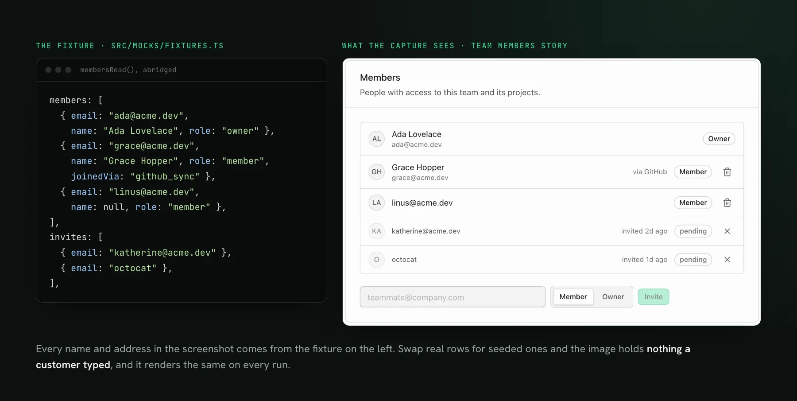Choose the Owner role in the invite toggle
This screenshot has height=401, width=797.
coord(613,297)
